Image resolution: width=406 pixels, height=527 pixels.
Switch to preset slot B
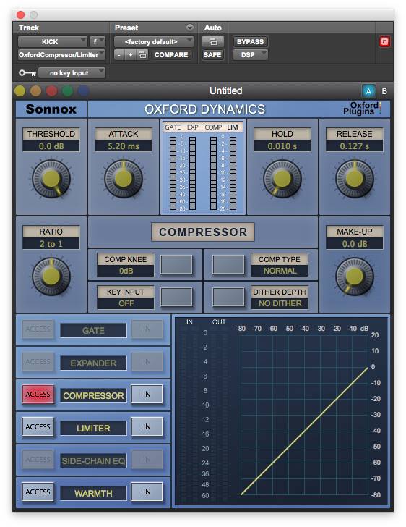(x=384, y=91)
